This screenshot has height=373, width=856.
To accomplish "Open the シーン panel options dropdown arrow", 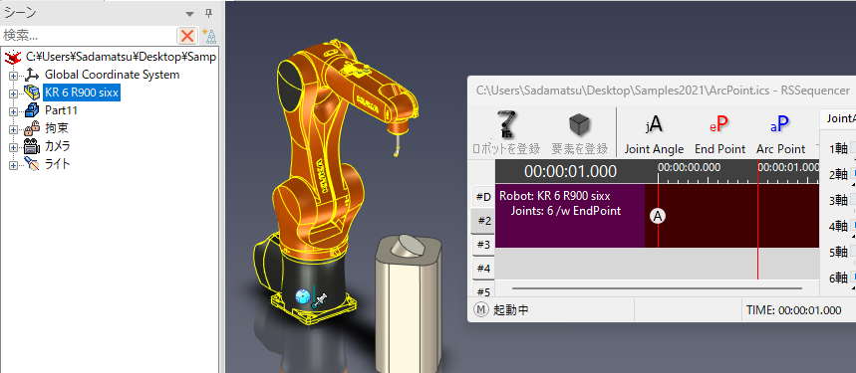I will click(189, 14).
